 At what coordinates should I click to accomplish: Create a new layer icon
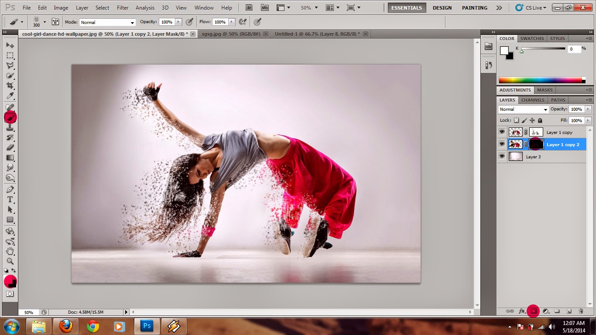tap(569, 311)
